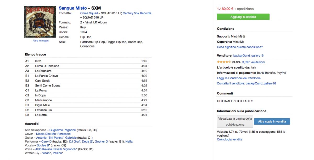Open the SXM album cover thumbnail
Image resolution: width=314 pixels, height=160 pixels.
pos(40,22)
